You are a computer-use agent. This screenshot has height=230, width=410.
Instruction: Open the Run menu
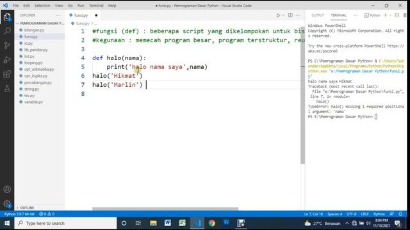click(x=81, y=6)
